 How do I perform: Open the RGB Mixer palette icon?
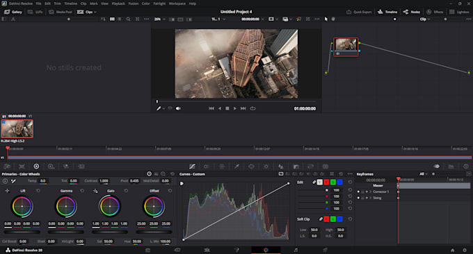coord(66,166)
